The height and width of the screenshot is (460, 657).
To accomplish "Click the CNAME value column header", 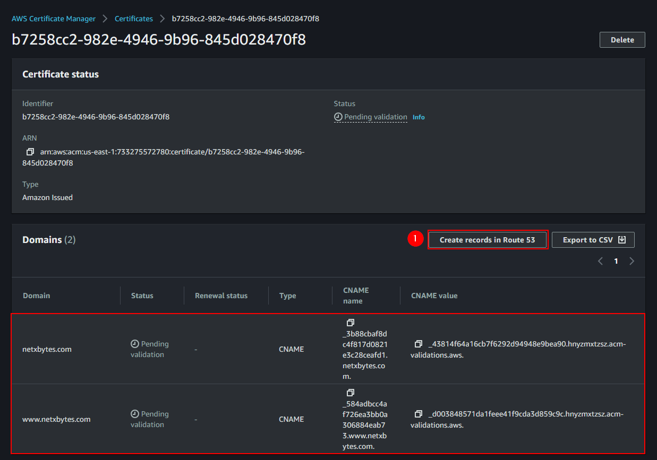I will 434,296.
